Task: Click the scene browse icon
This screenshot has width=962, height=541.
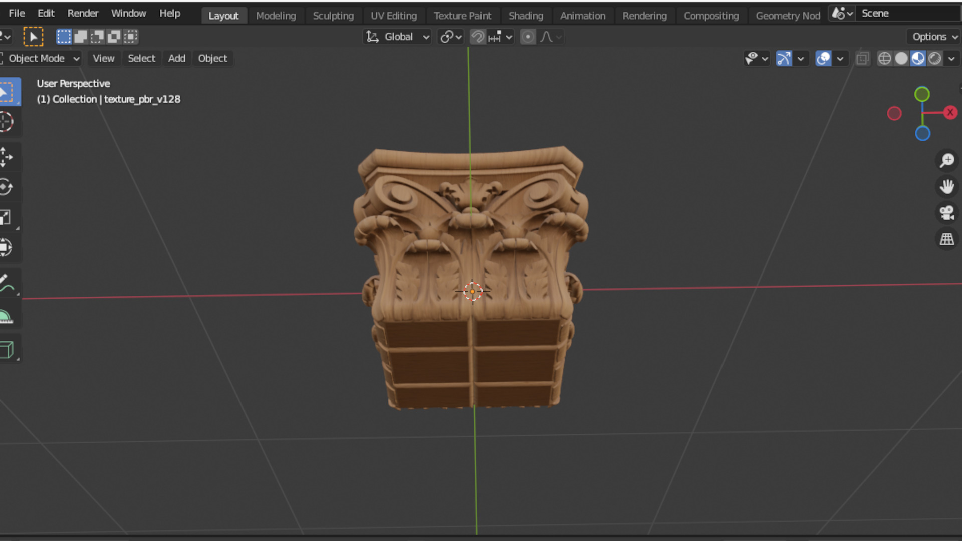Action: pos(842,14)
